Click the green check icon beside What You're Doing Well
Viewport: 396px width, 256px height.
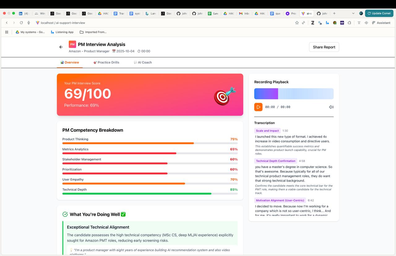tap(65, 214)
